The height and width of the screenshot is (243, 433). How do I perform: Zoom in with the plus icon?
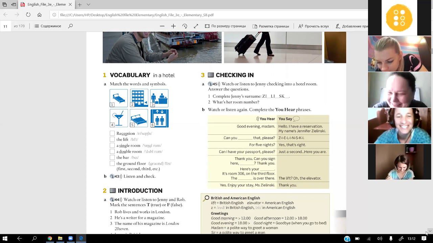173,26
